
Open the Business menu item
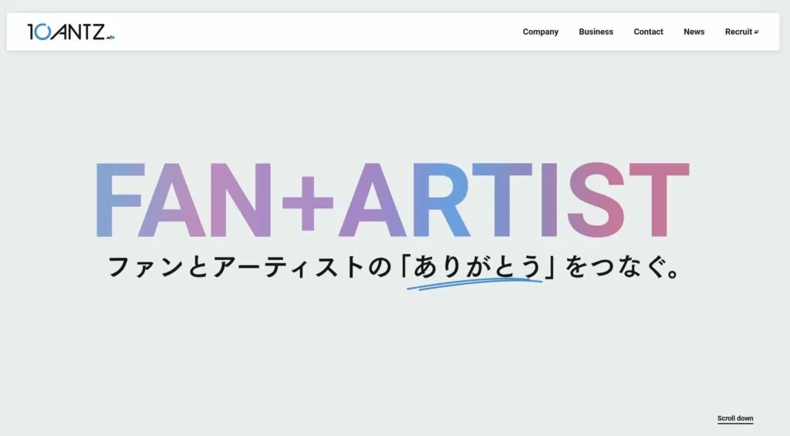[596, 32]
